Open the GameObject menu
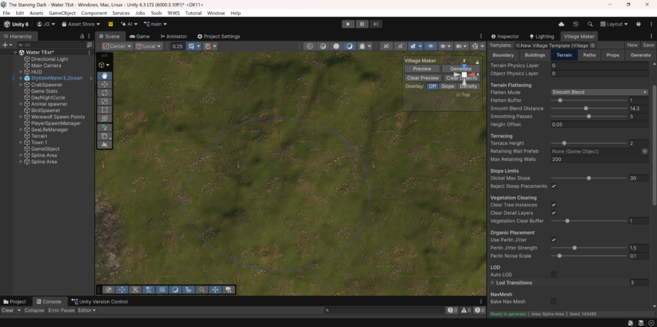This screenshot has height=327, width=657. click(x=62, y=13)
